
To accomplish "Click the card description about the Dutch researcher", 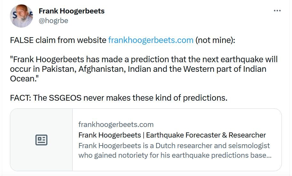I will pyautogui.click(x=175, y=150).
